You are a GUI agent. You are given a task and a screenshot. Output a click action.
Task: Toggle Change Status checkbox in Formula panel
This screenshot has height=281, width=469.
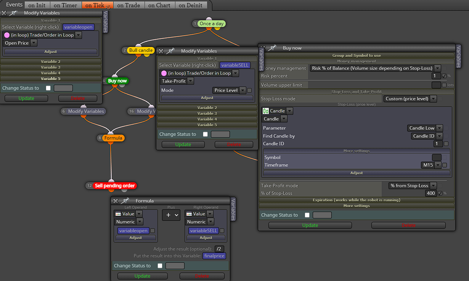coord(160,266)
